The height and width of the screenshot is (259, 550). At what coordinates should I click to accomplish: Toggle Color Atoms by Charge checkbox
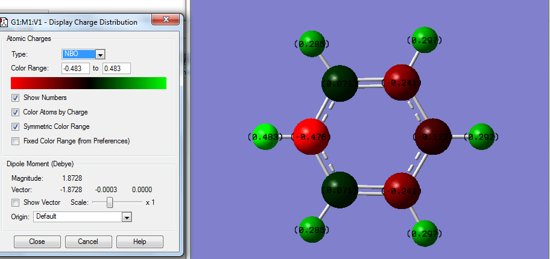16,112
